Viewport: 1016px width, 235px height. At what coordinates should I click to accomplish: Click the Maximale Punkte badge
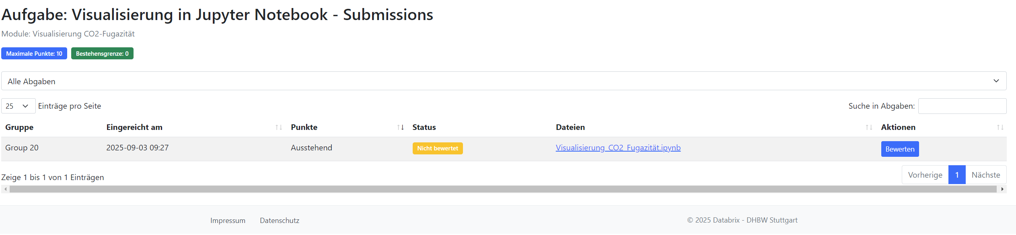[34, 54]
